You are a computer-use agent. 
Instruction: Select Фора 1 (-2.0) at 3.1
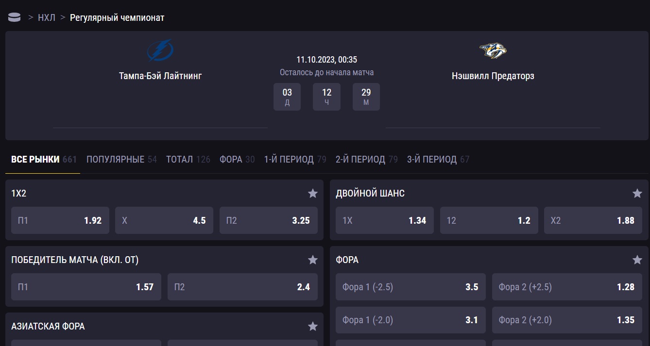coord(411,320)
